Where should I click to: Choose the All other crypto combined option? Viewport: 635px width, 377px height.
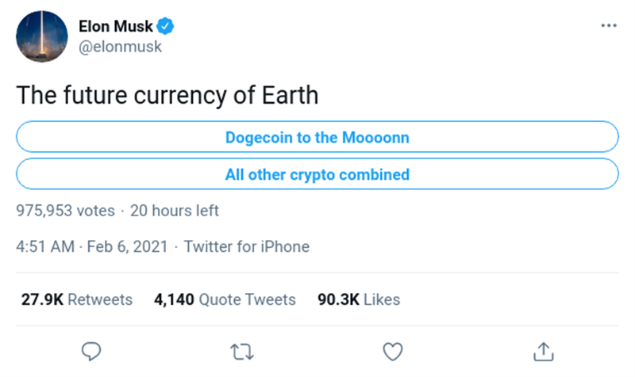(x=317, y=174)
